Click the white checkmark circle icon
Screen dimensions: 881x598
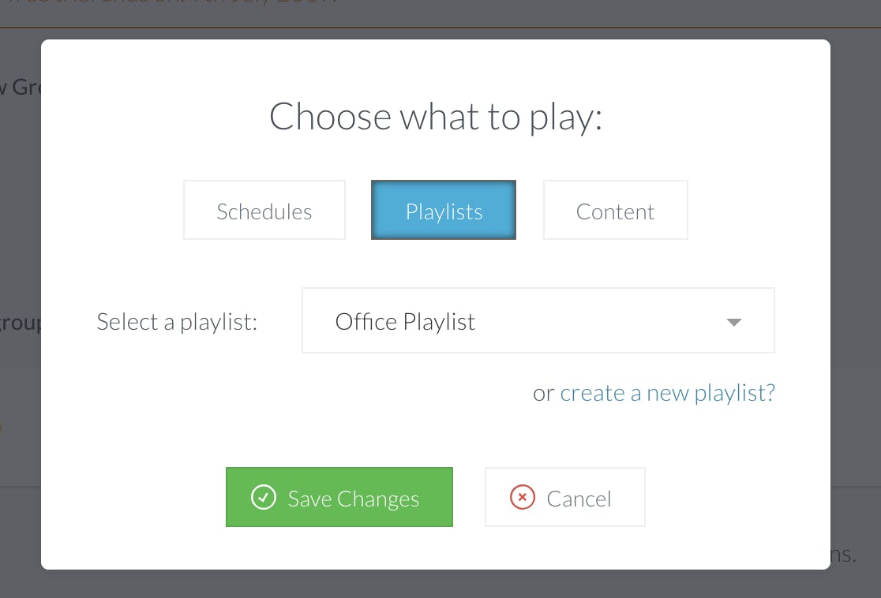(x=264, y=497)
